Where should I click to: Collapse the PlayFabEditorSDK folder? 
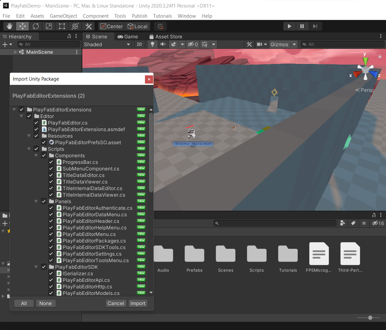coord(36,267)
